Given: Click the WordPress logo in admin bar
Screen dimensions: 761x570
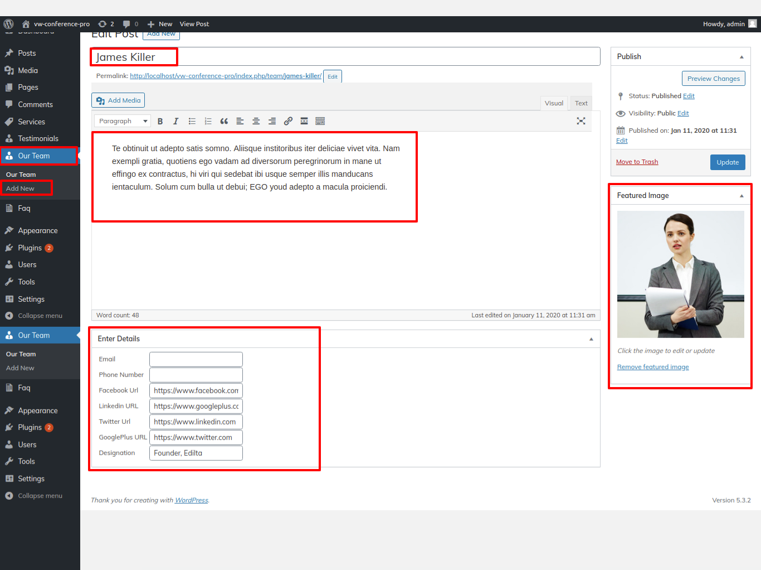Looking at the screenshot, I should pyautogui.click(x=8, y=24).
